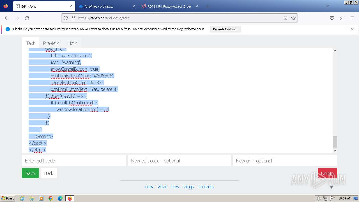Focus the 'Enter edit code' field

(74, 161)
